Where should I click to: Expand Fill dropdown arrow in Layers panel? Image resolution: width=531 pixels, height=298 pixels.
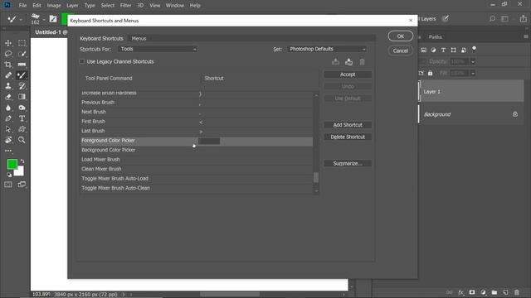click(x=473, y=73)
